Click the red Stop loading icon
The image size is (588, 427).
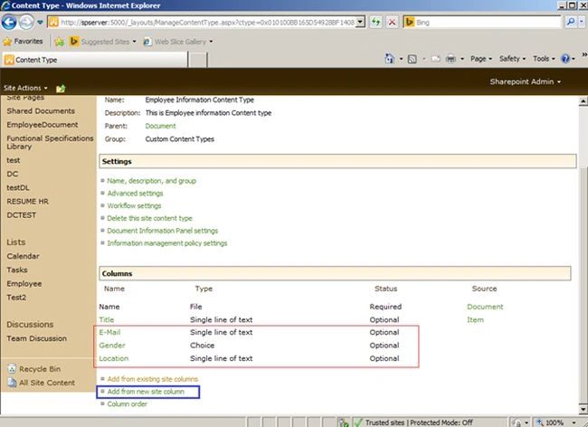click(x=392, y=22)
